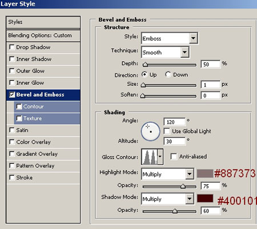Open the highlight color swatch #887373
Image resolution: width=257 pixels, height=229 pixels.
[205, 173]
